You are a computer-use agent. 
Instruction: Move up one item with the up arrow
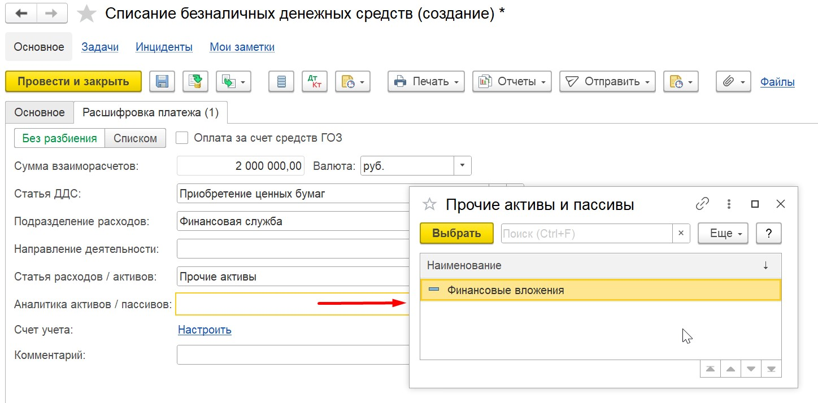(731, 369)
